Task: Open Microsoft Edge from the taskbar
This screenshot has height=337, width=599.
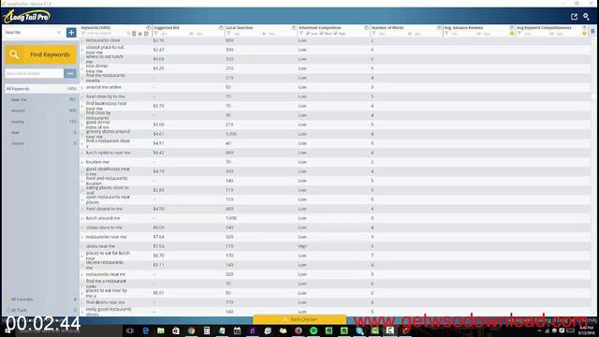Action: coord(145,330)
